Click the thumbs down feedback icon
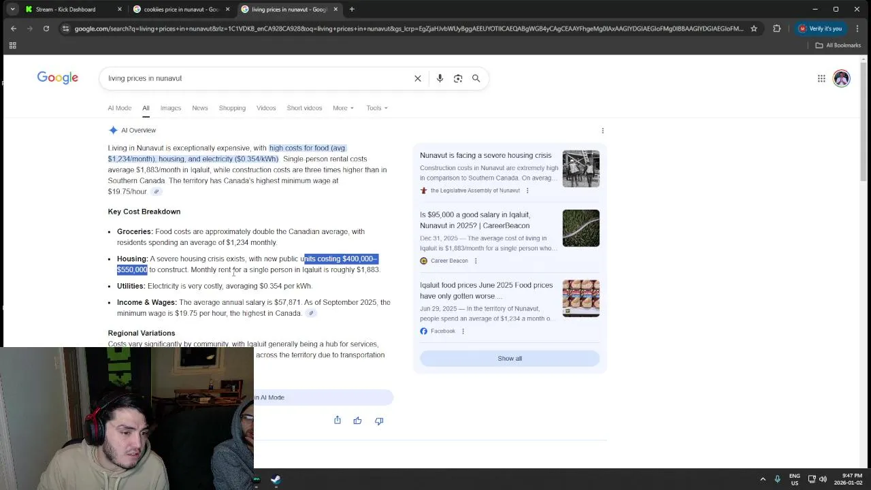This screenshot has width=871, height=490. point(379,421)
